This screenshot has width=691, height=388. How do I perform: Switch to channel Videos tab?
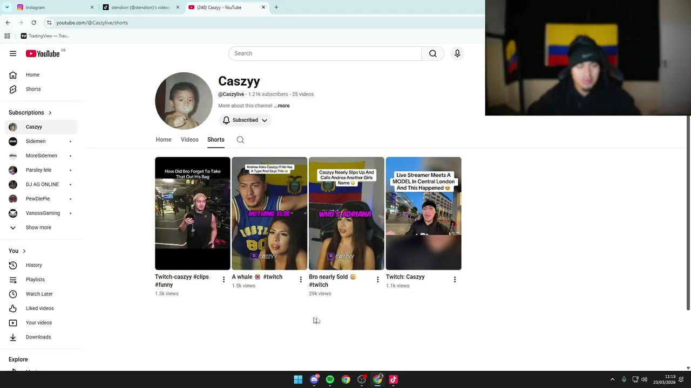(x=189, y=140)
